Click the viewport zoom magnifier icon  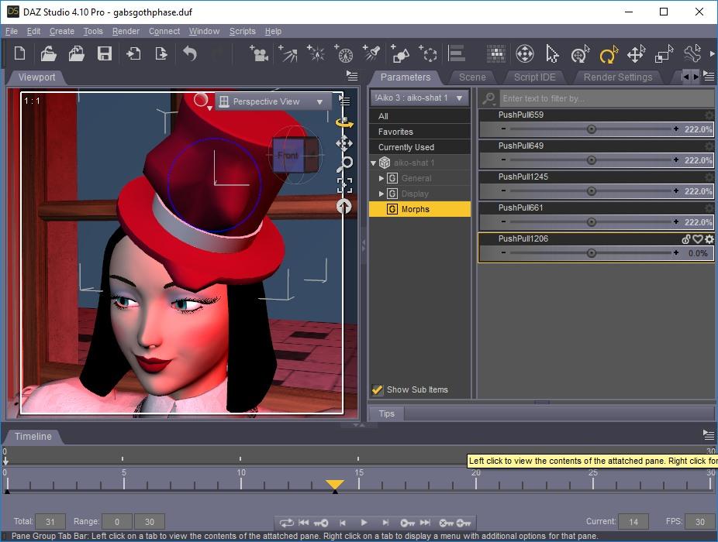pos(344,163)
